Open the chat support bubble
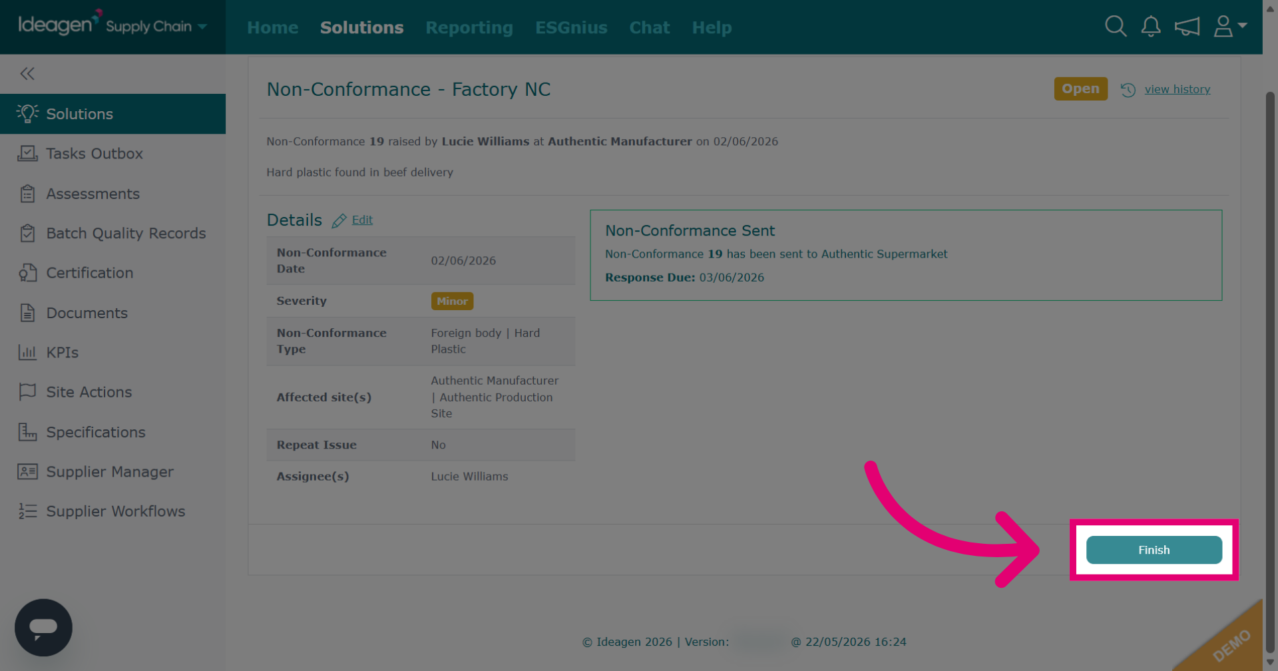Viewport: 1278px width, 671px height. (x=43, y=628)
